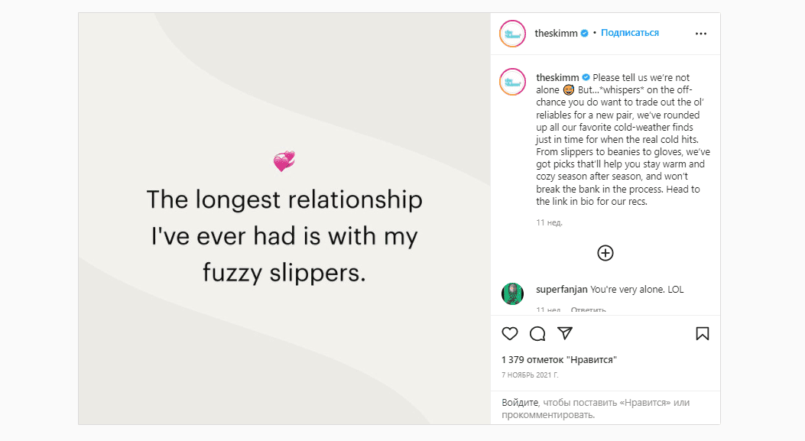Click the Войдите login link
Screen dimensions: 805x441
click(x=521, y=402)
